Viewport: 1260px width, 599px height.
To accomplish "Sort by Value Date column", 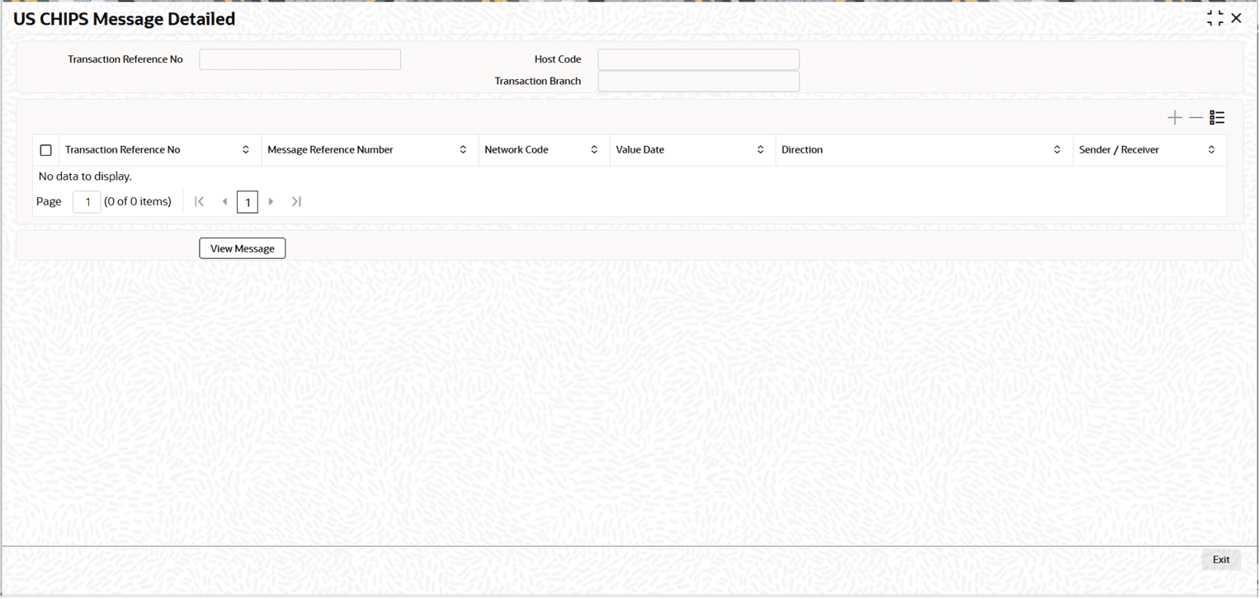I will tap(760, 150).
